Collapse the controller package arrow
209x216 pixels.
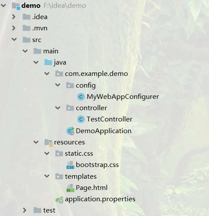tap(57, 108)
